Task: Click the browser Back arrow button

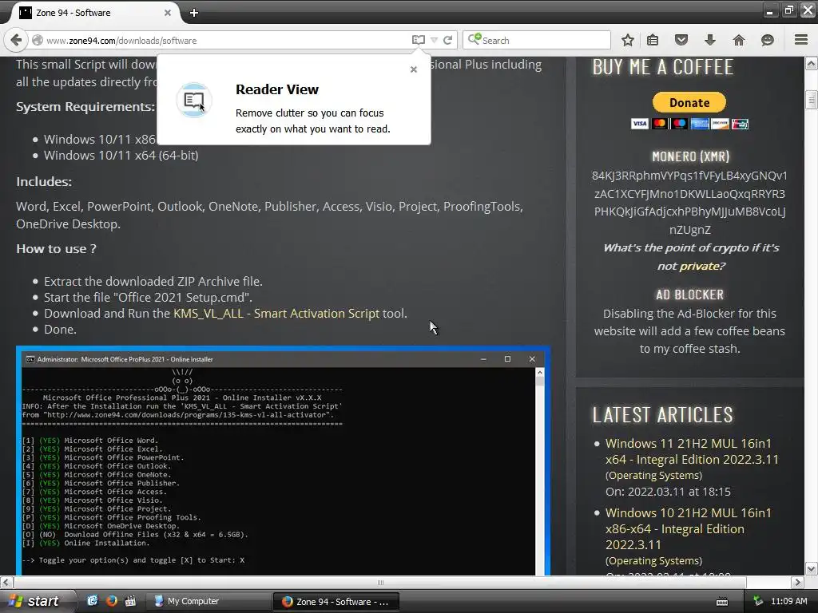Action: (16, 40)
